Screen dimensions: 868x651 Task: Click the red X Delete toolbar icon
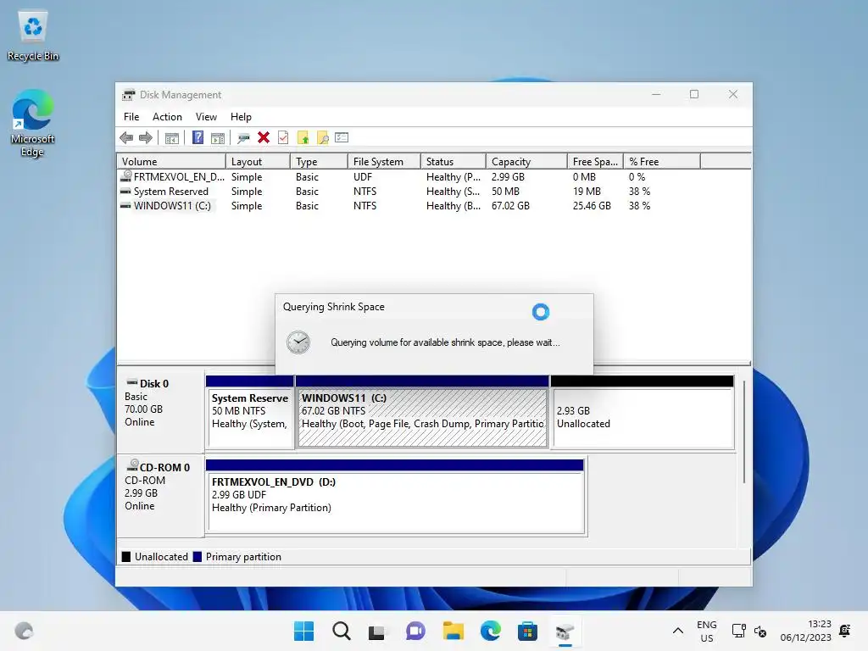pyautogui.click(x=264, y=137)
